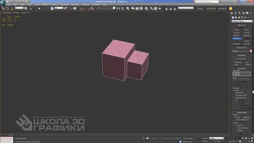Select the Lights category icon

click(x=239, y=17)
